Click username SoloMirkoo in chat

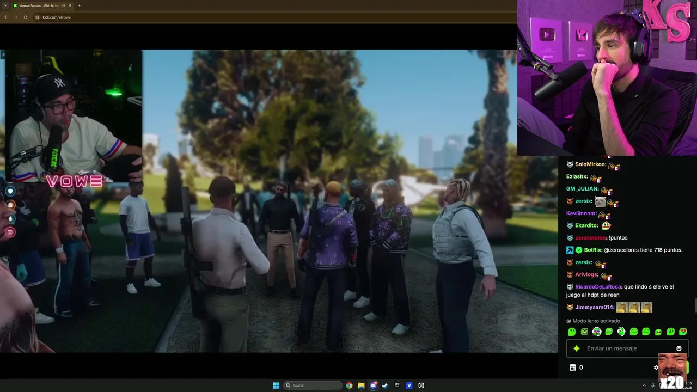point(590,164)
